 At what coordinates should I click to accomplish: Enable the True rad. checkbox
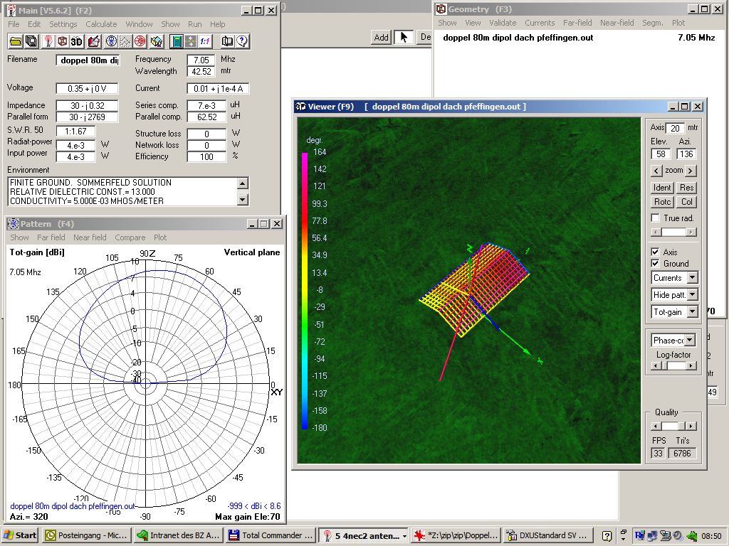click(x=656, y=218)
